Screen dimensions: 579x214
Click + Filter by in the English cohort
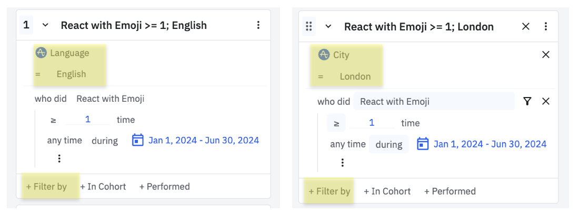tap(46, 187)
